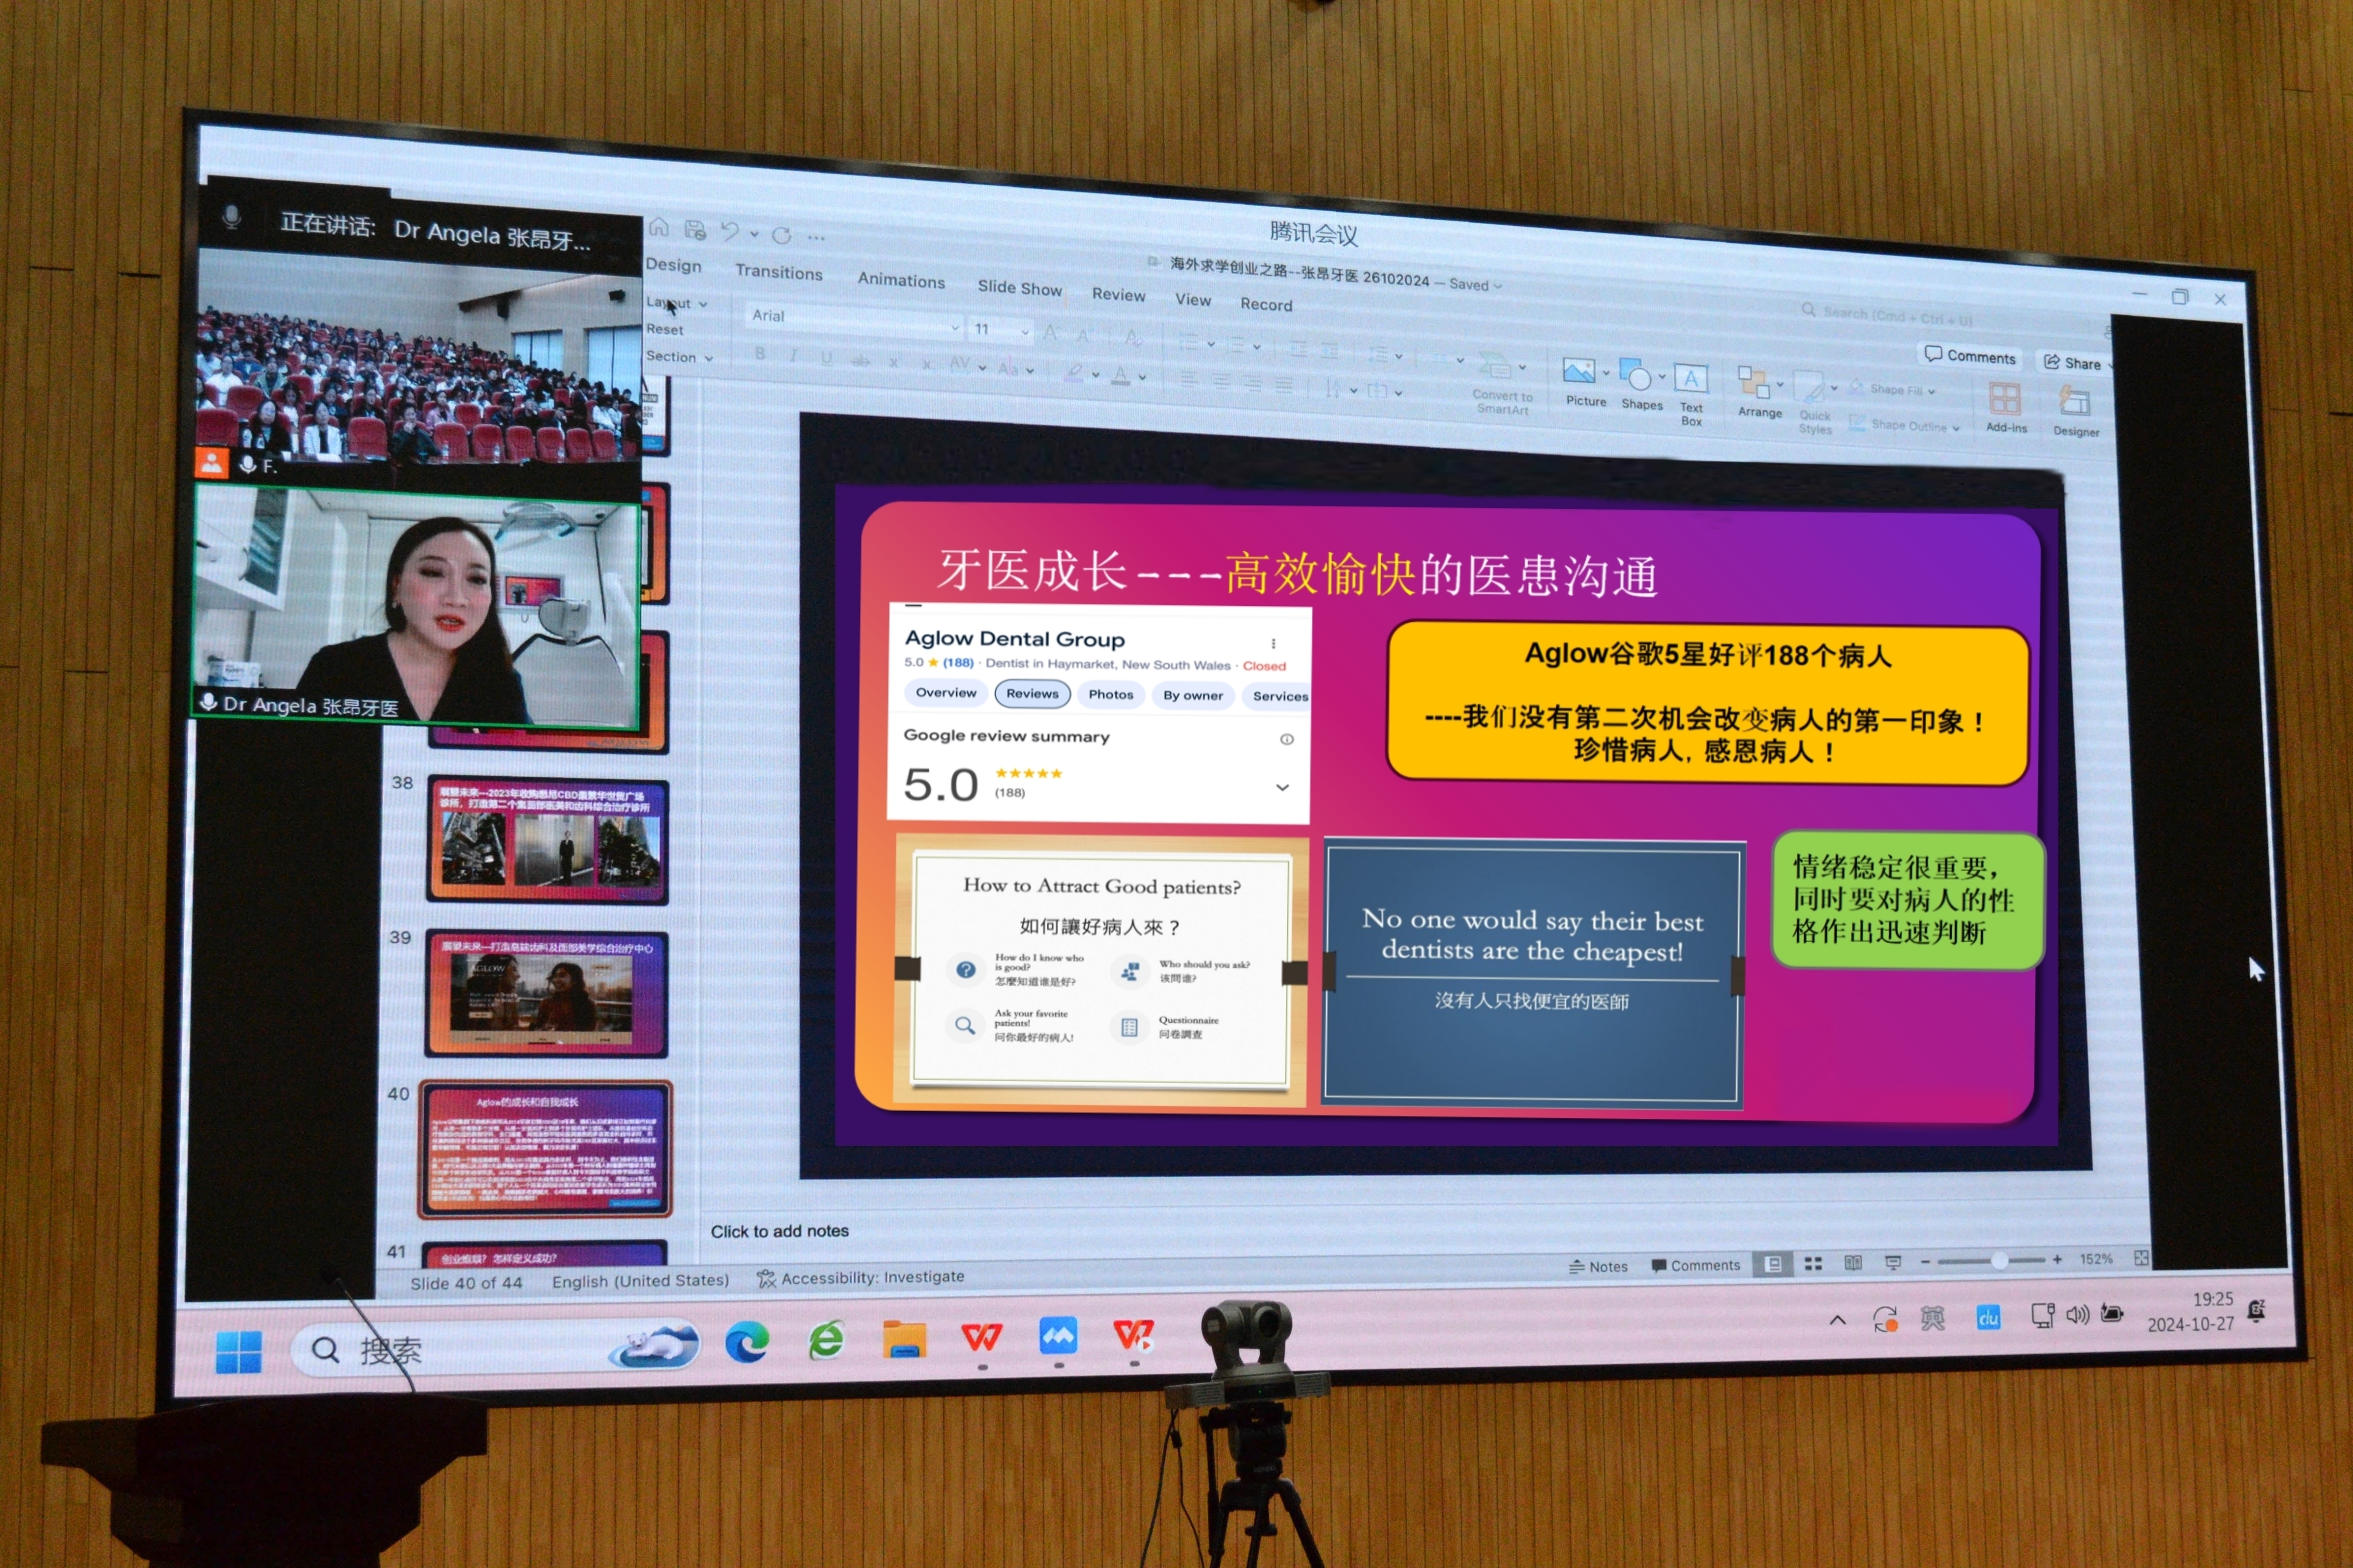
Task: Click the Reset button under Layout
Action: [x=664, y=329]
